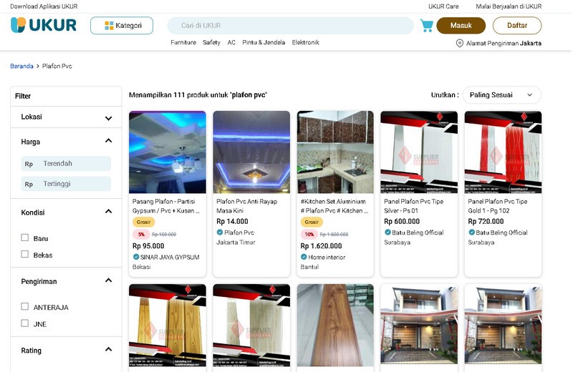Image resolution: width=573 pixels, height=372 pixels.
Task: Click verified badge next to Home interior
Action: click(x=304, y=257)
